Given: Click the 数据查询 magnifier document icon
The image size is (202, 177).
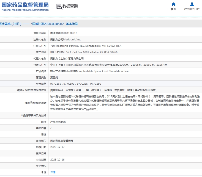Looking at the screenshot, I should (59, 7).
